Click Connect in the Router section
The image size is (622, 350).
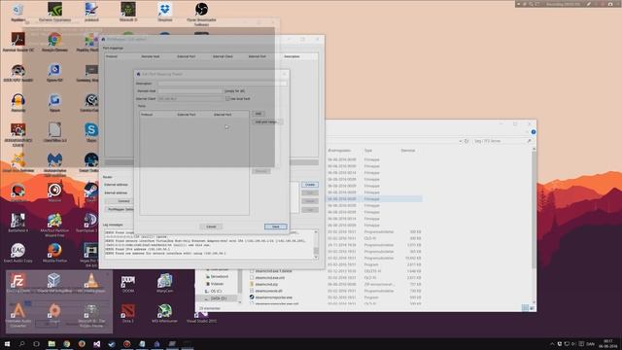click(x=123, y=201)
